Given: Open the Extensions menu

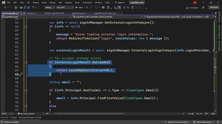Looking at the screenshot, I should 87,2.
